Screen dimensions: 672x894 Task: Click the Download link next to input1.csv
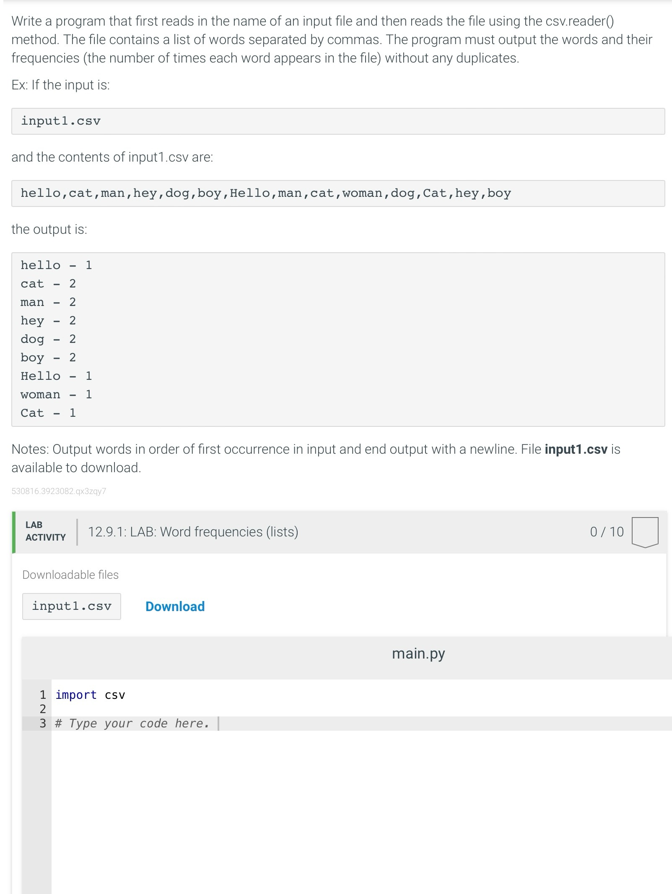[174, 606]
